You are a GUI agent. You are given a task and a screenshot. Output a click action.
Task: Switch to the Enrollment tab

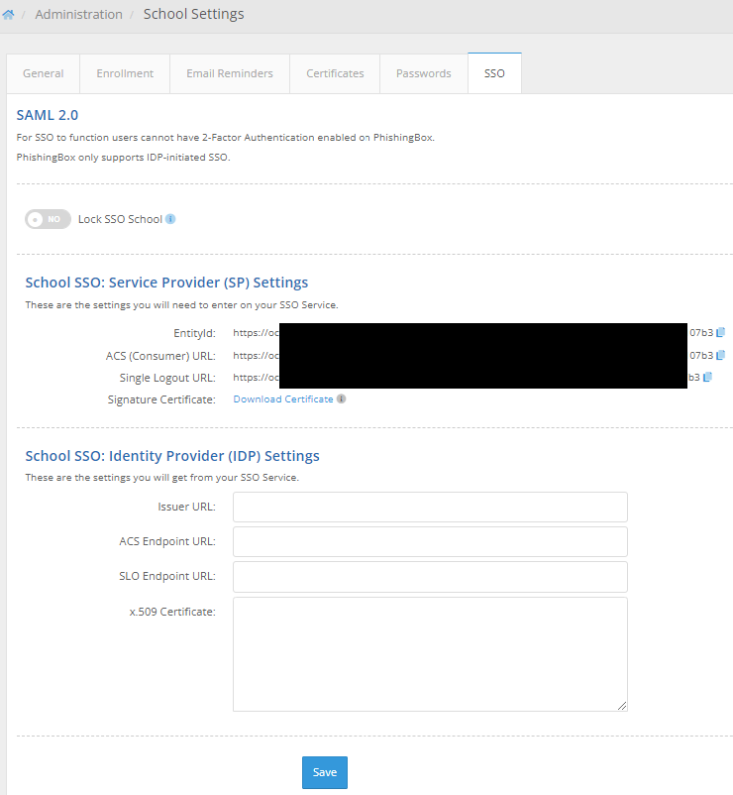pyautogui.click(x=125, y=73)
